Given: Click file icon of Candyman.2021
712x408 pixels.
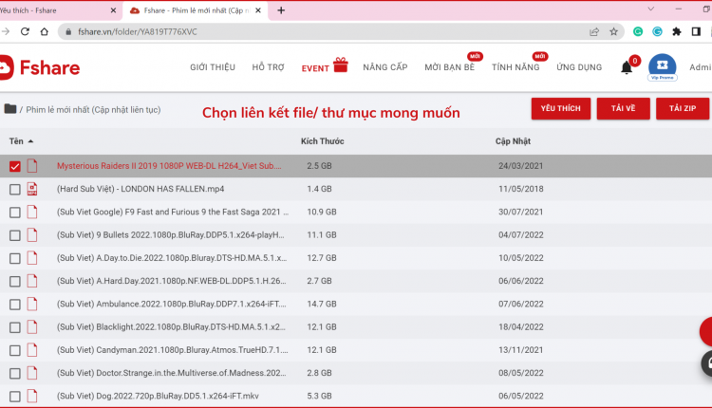Looking at the screenshot, I should pyautogui.click(x=31, y=350).
